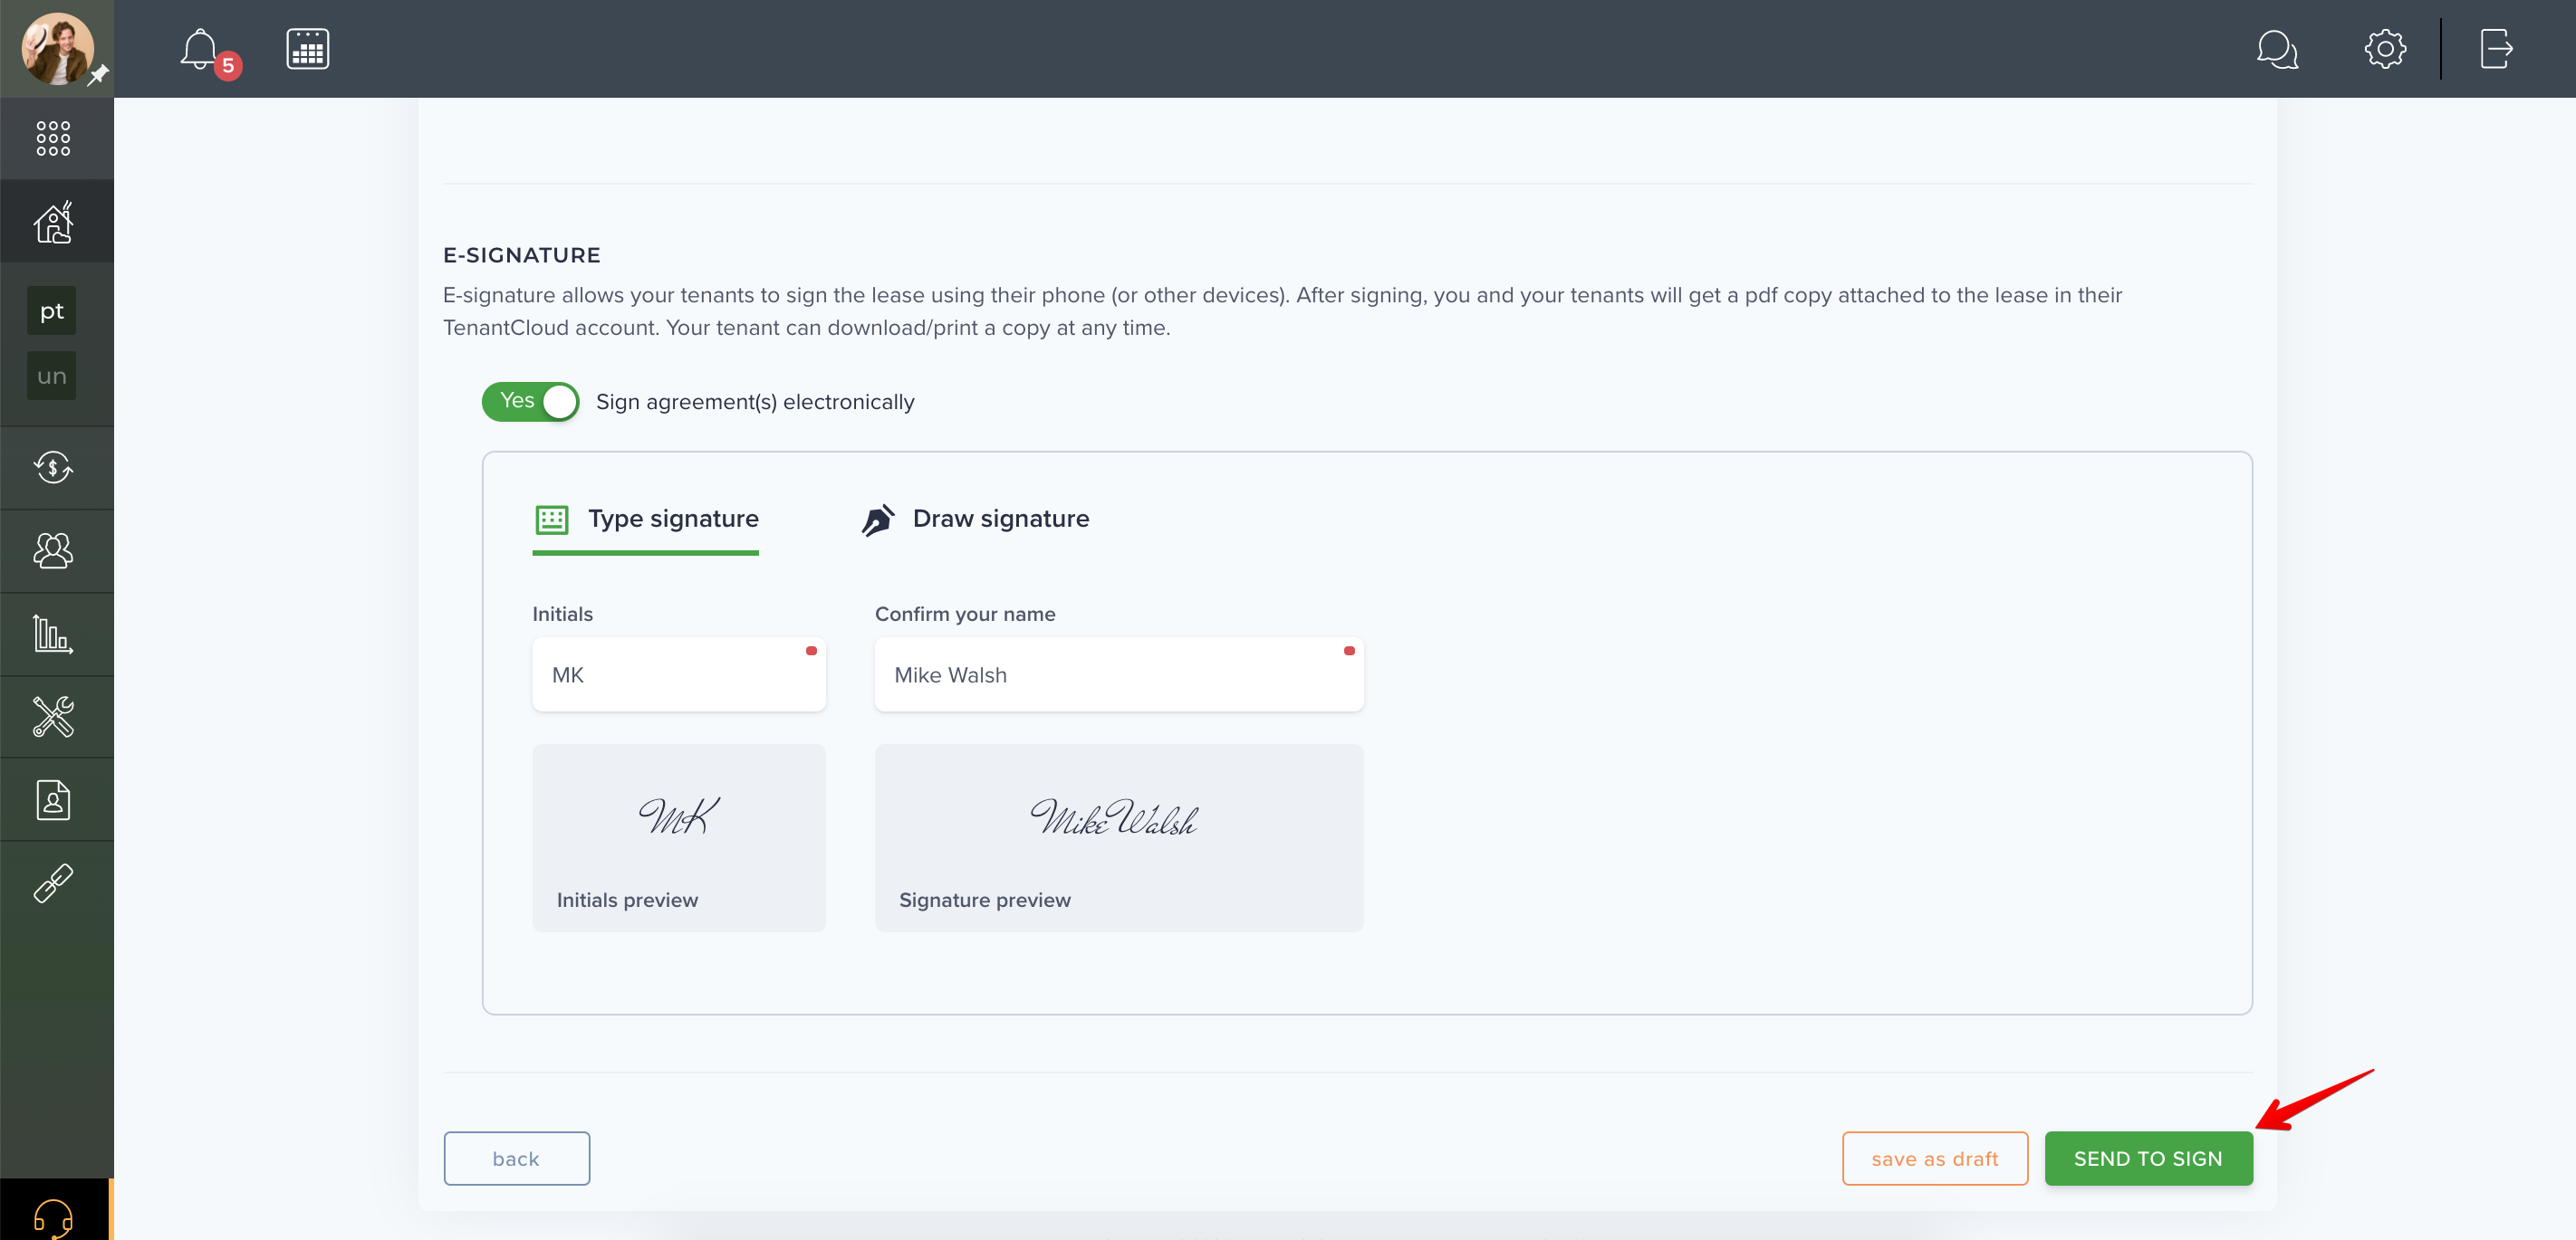Open the dashboard grid icon in sidebar

[53, 138]
